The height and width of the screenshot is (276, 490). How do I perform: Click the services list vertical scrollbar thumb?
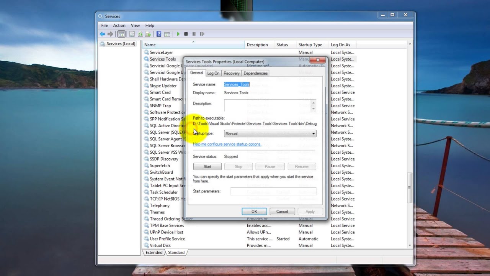point(410,188)
